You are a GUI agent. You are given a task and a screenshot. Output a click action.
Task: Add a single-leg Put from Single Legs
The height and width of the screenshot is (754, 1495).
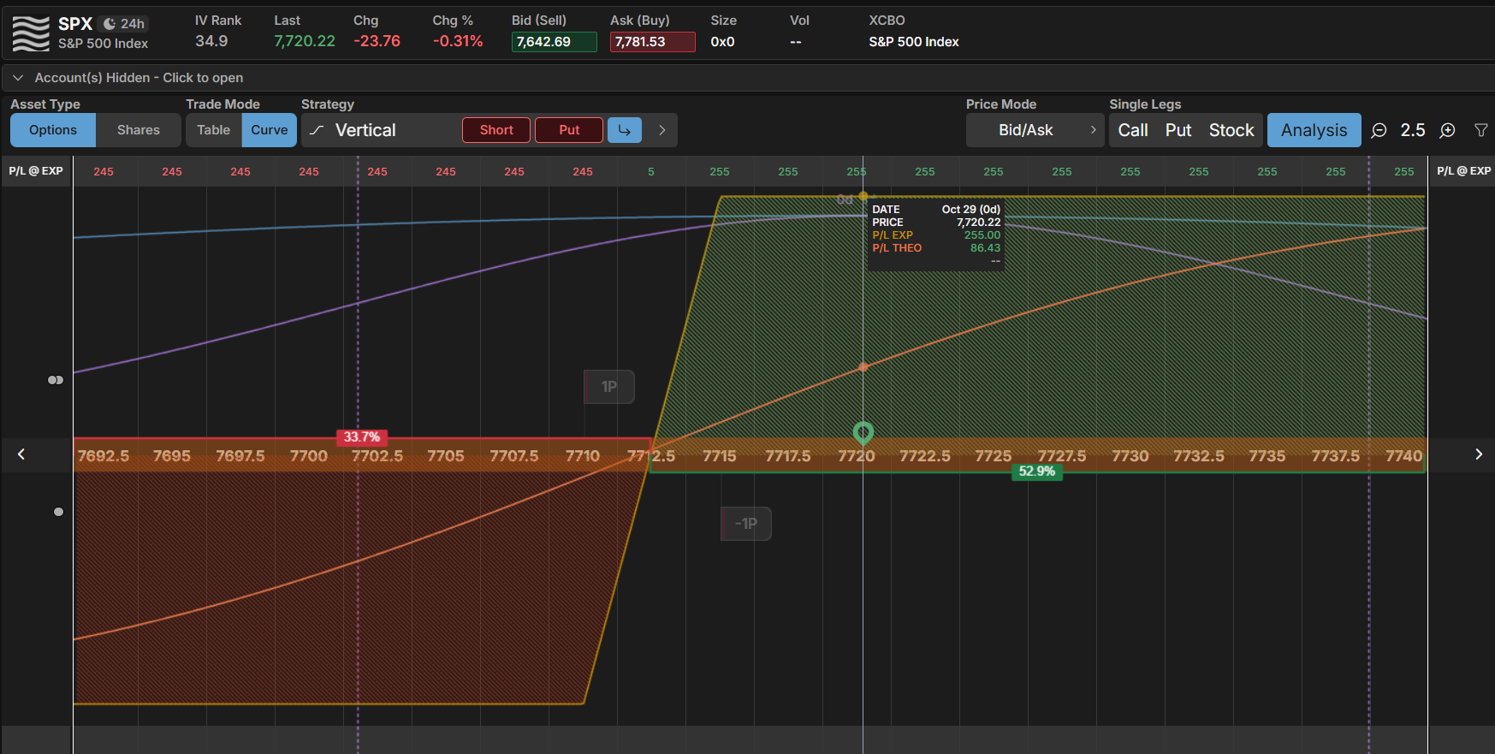point(1178,130)
